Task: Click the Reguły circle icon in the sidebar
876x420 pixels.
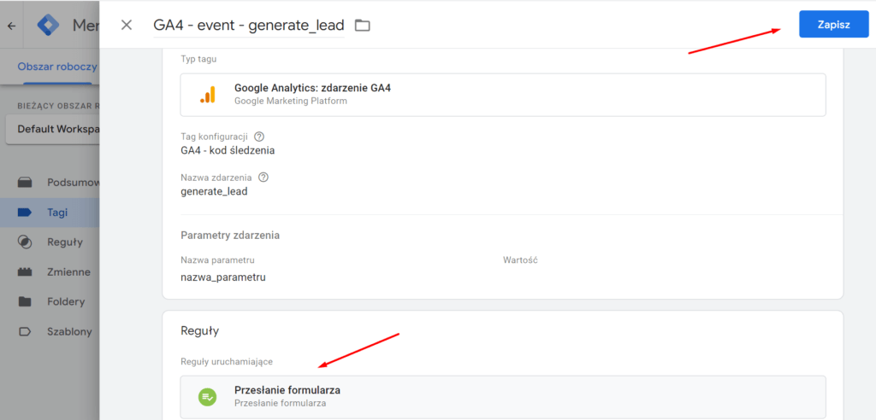Action: [x=25, y=242]
